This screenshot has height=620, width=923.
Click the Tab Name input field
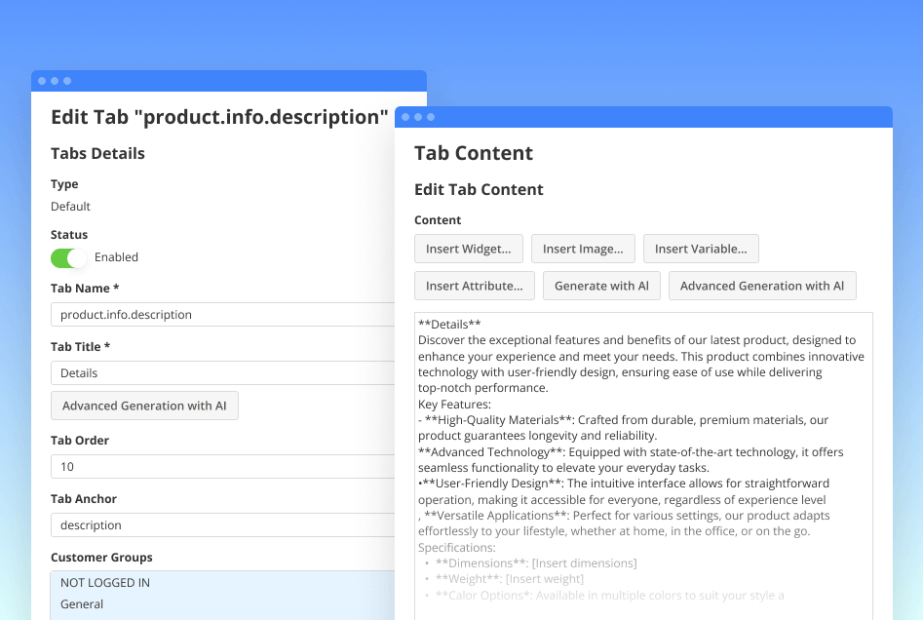222,315
